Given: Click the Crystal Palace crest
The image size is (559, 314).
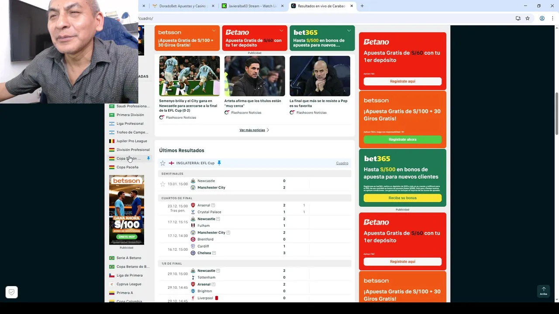Looking at the screenshot, I should [x=193, y=212].
